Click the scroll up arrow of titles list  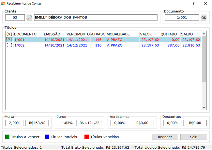click(x=204, y=34)
